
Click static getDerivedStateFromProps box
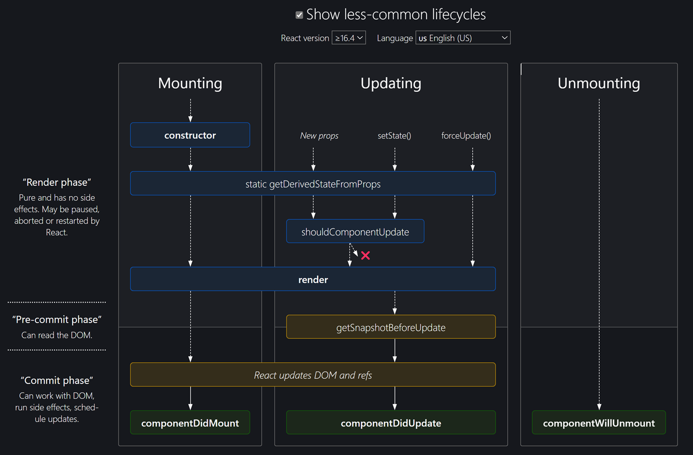[313, 184]
